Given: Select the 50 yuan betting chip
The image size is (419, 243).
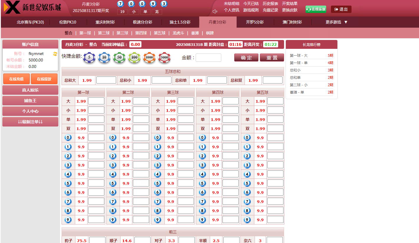Looking at the screenshot, I should (x=119, y=58).
